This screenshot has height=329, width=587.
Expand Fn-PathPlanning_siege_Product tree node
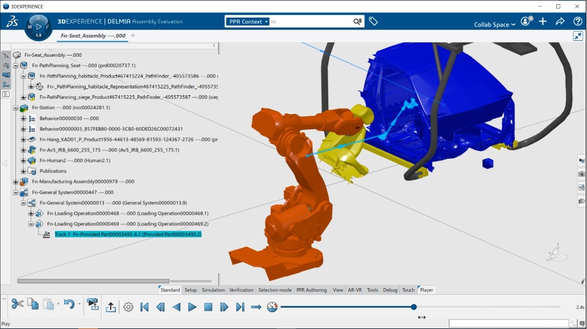pos(23,97)
